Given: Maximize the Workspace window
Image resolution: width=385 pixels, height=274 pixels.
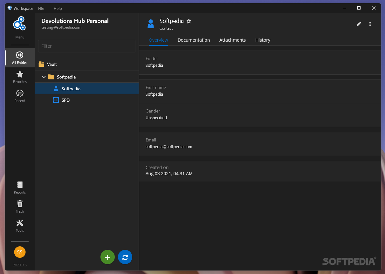Looking at the screenshot, I should 359,8.
